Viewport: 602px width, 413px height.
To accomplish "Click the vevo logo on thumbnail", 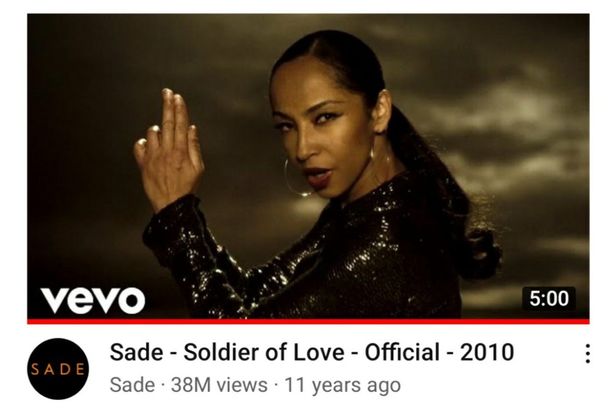I will click(x=93, y=300).
